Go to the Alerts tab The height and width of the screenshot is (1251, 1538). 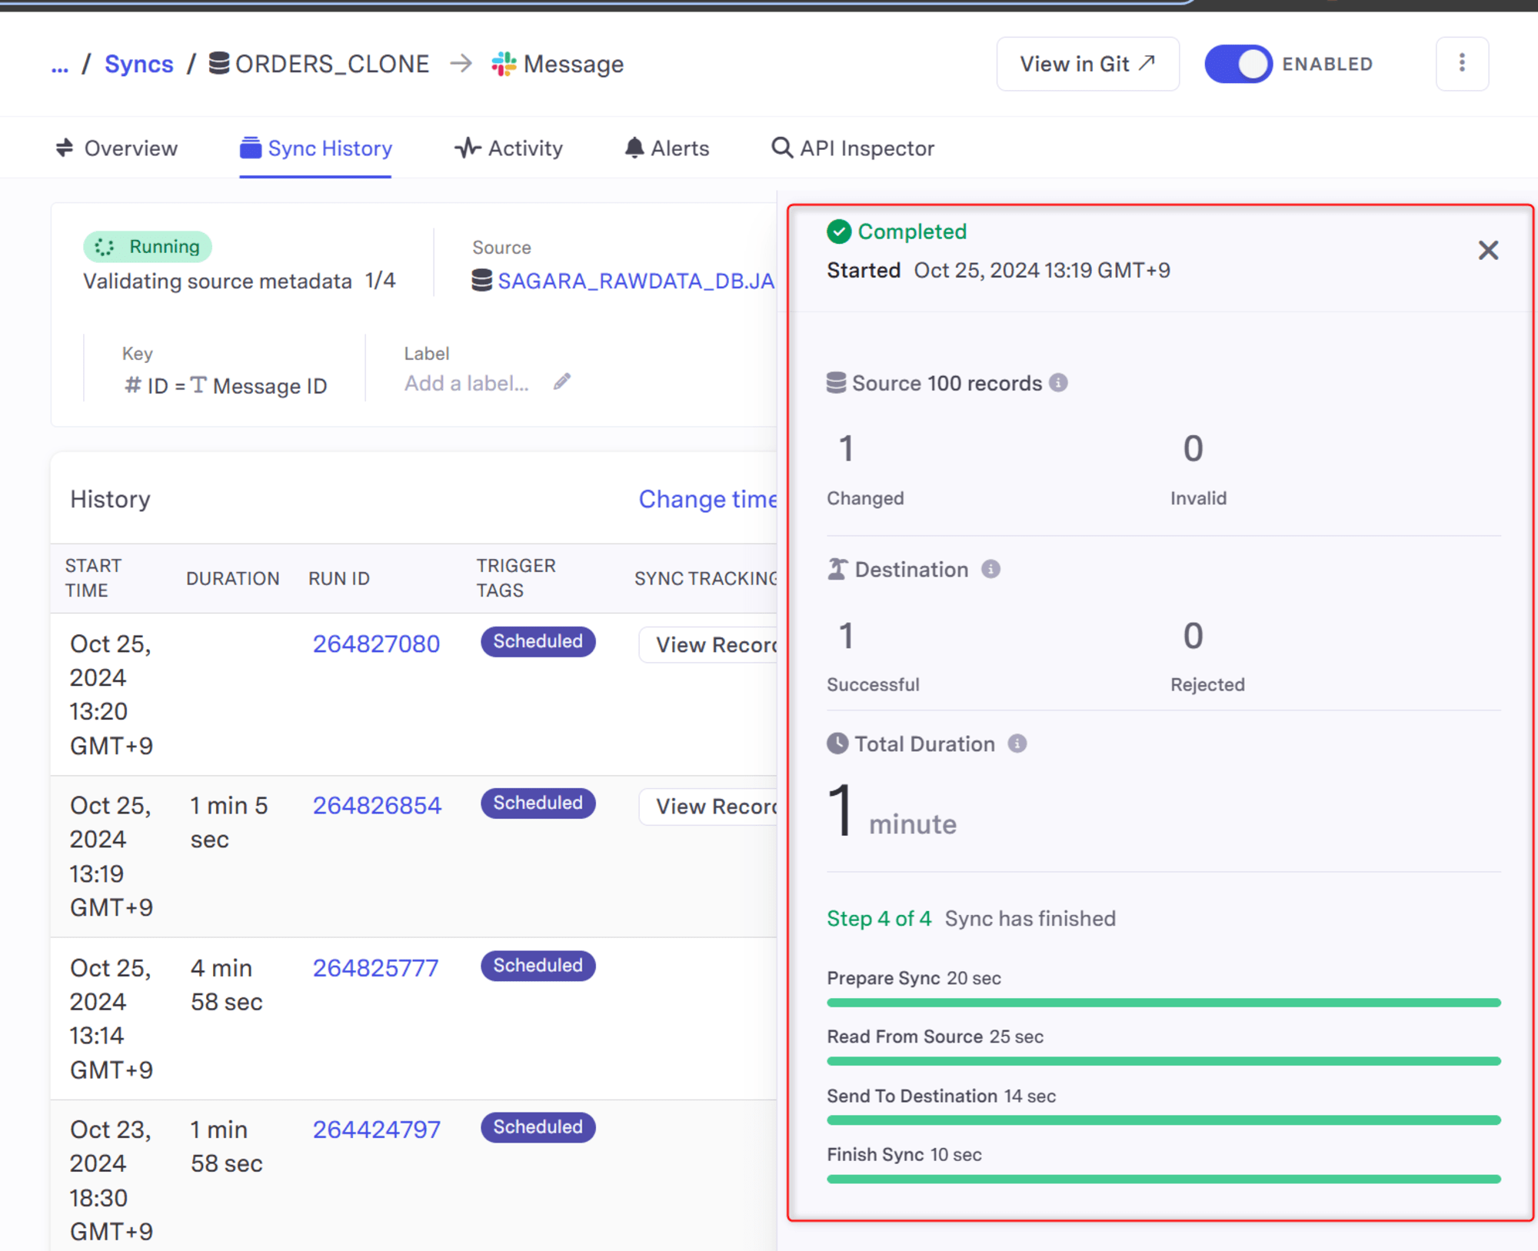[x=667, y=148]
